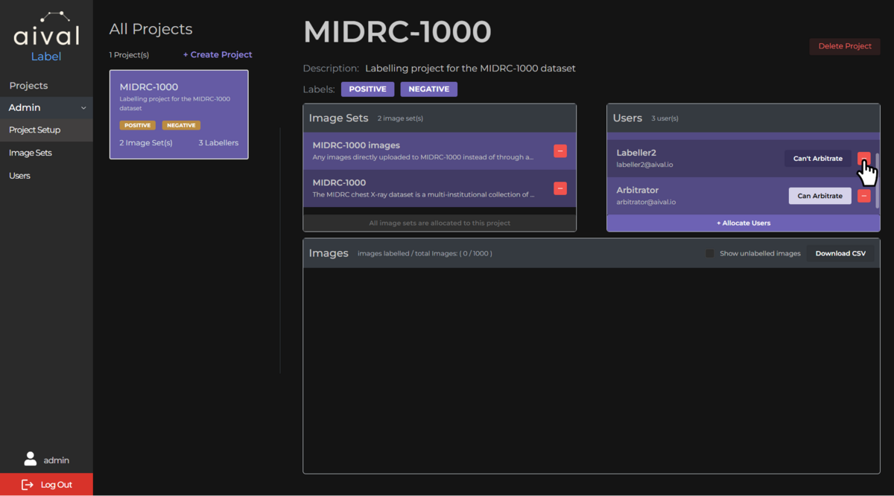Open the Users sidebar item
This screenshot has width=894, height=496.
pos(19,176)
